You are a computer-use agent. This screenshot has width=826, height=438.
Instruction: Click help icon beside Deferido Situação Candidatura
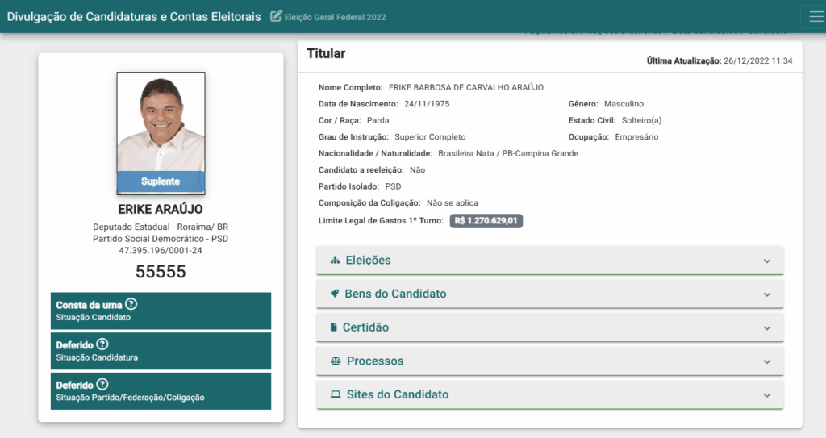tap(102, 344)
